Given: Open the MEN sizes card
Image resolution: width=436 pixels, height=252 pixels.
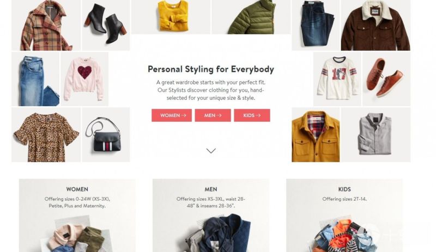Looking at the screenshot, I should click(211, 216).
